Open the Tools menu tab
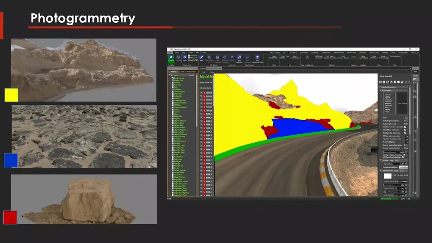Screen dimensions: 432x243 [x=204, y=52]
